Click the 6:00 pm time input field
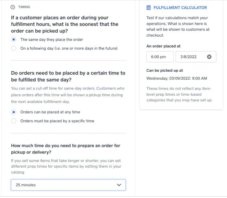This screenshot has height=198, width=227. tap(160, 57)
